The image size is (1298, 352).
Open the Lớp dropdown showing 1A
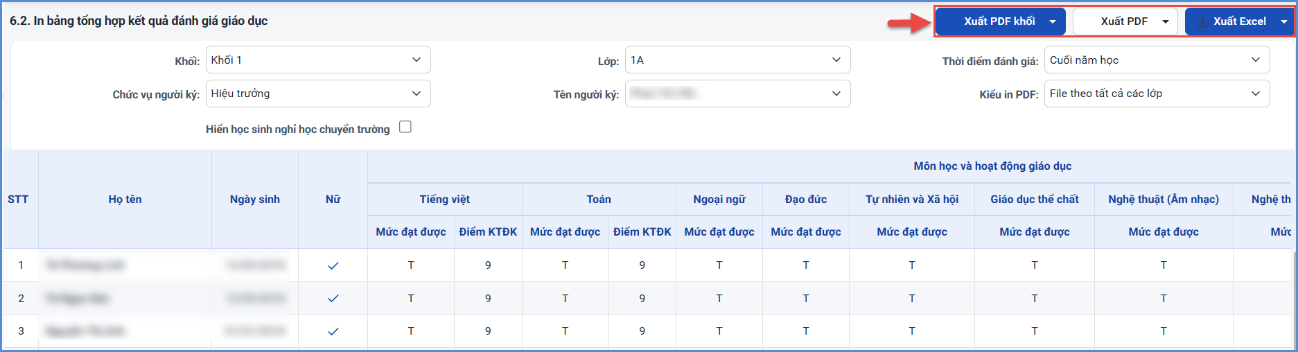737,60
